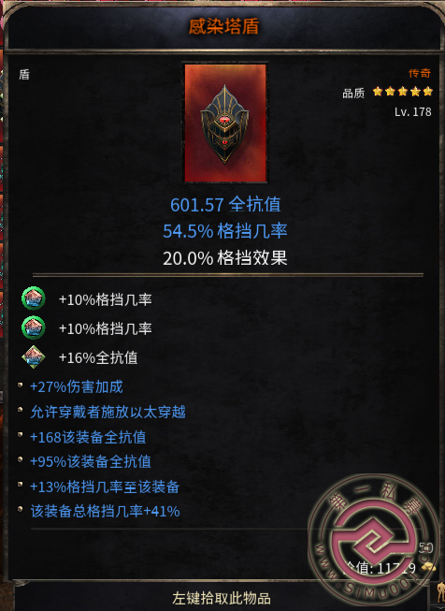Click the 盾 item type label
Viewport: 445px width, 611px height.
click(24, 75)
